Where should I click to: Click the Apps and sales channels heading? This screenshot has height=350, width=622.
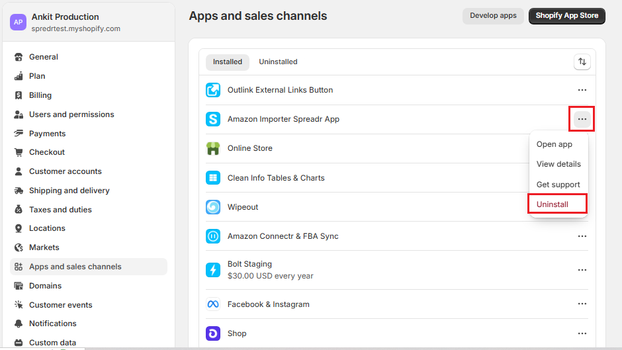pos(258,16)
